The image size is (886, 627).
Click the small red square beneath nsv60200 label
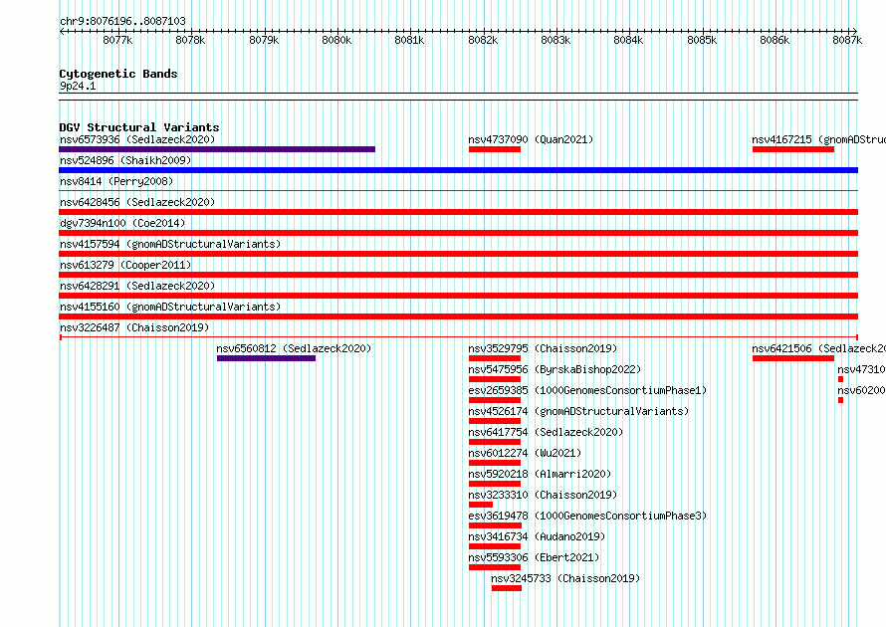tap(841, 400)
